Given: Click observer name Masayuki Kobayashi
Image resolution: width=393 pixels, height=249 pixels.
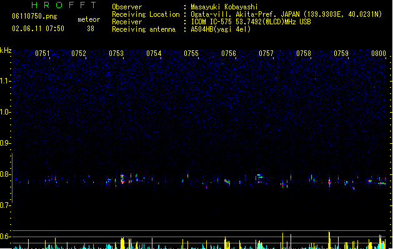Looking at the screenshot, I should pos(224,7).
